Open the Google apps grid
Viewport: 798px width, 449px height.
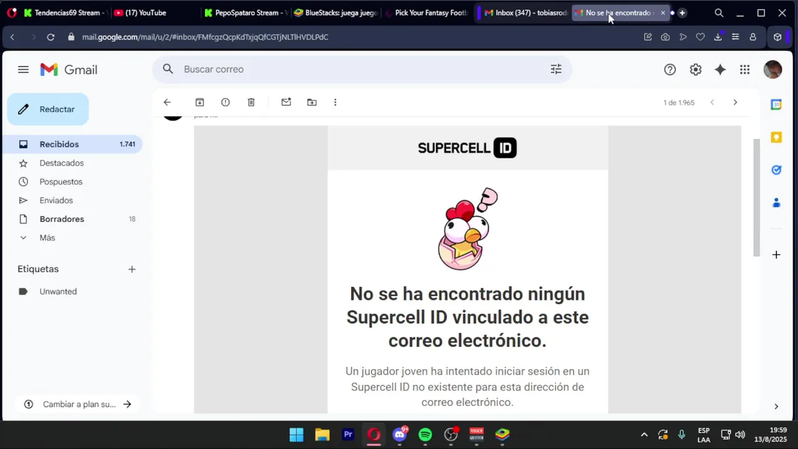[744, 70]
